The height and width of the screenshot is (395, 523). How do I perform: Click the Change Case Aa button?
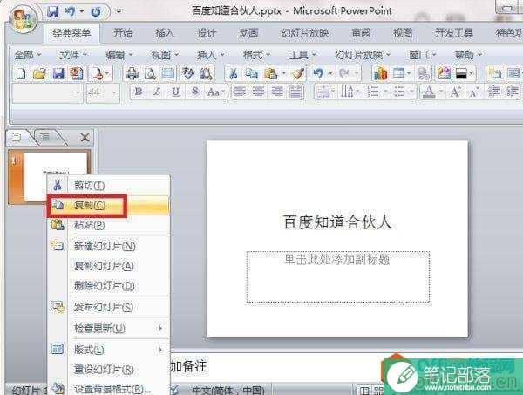click(x=215, y=92)
